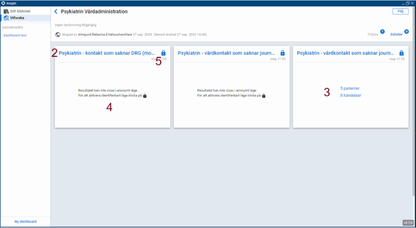Click the 8 händelser link

(351, 95)
